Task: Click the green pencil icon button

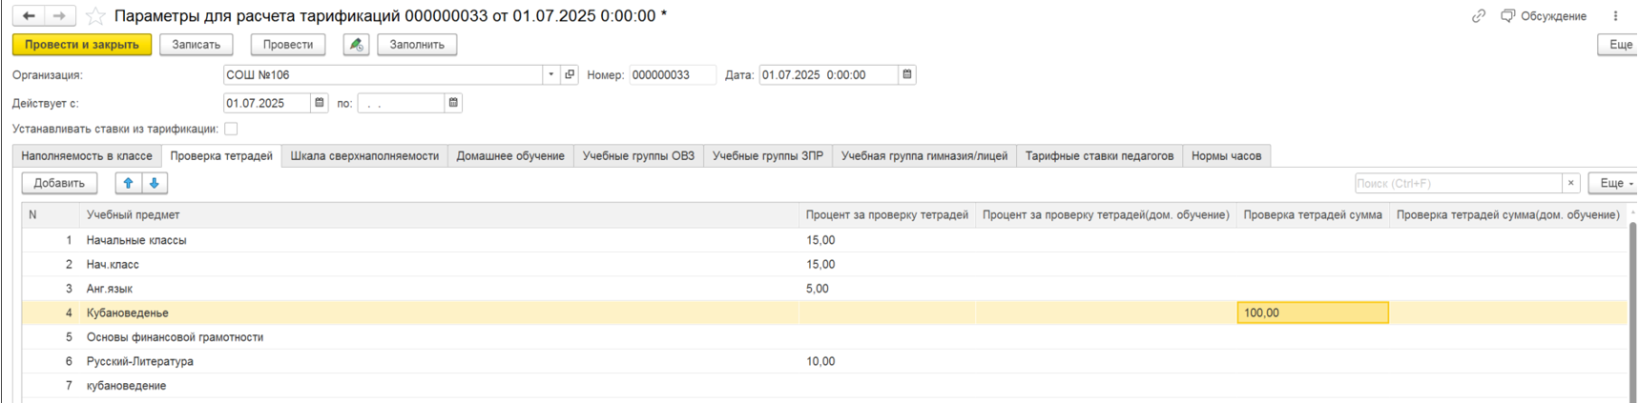Action: click(356, 45)
